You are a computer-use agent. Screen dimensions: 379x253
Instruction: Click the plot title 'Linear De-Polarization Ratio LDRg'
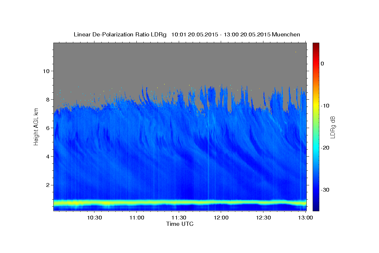120,34
